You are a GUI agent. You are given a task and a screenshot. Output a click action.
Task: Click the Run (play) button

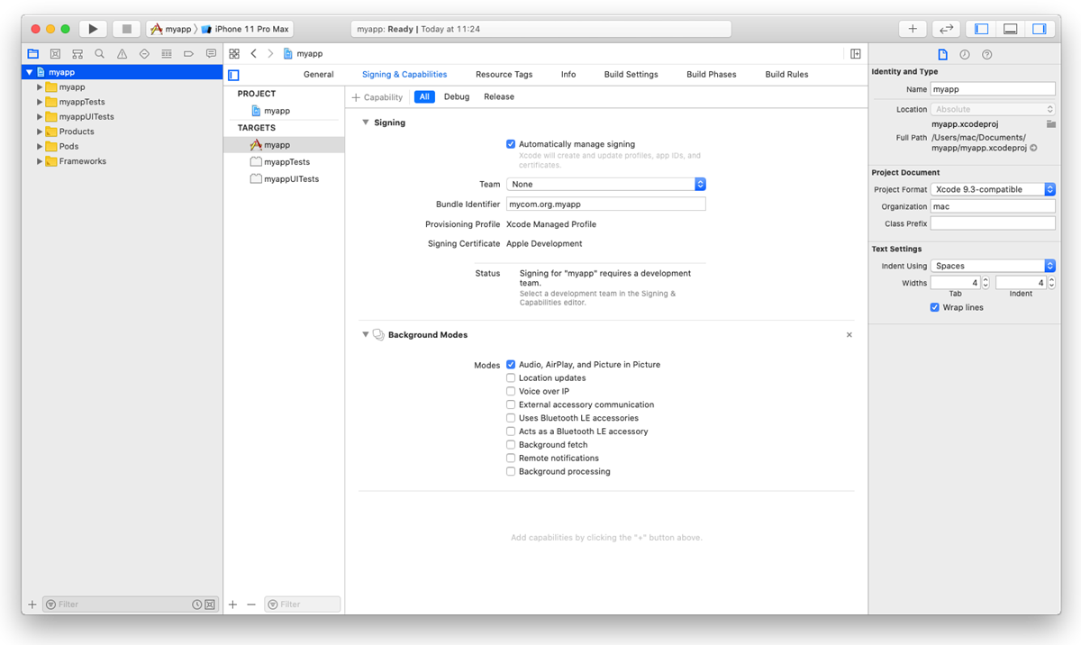click(x=93, y=29)
